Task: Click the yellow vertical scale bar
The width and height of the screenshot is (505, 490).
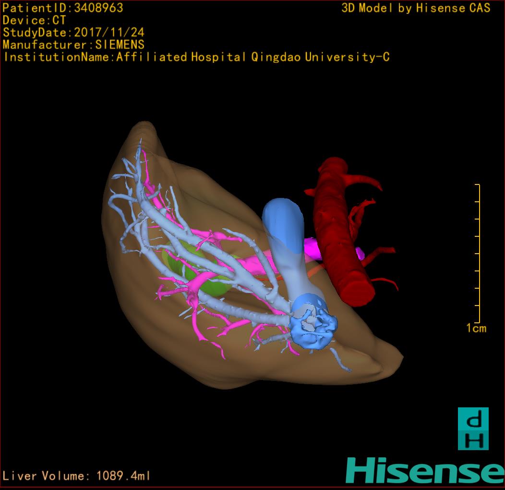Action: (478, 253)
